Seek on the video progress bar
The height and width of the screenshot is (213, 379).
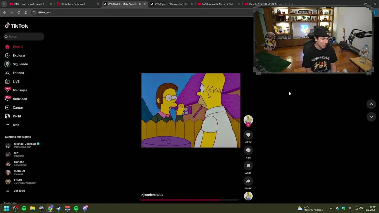[189, 200]
